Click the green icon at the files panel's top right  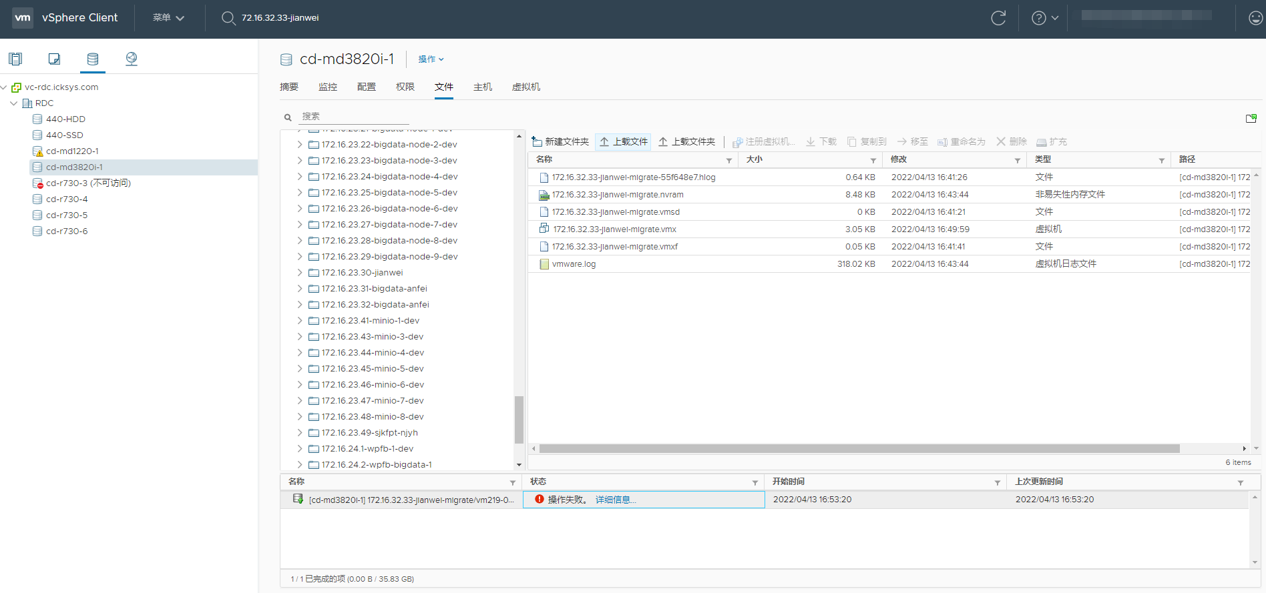(x=1251, y=118)
